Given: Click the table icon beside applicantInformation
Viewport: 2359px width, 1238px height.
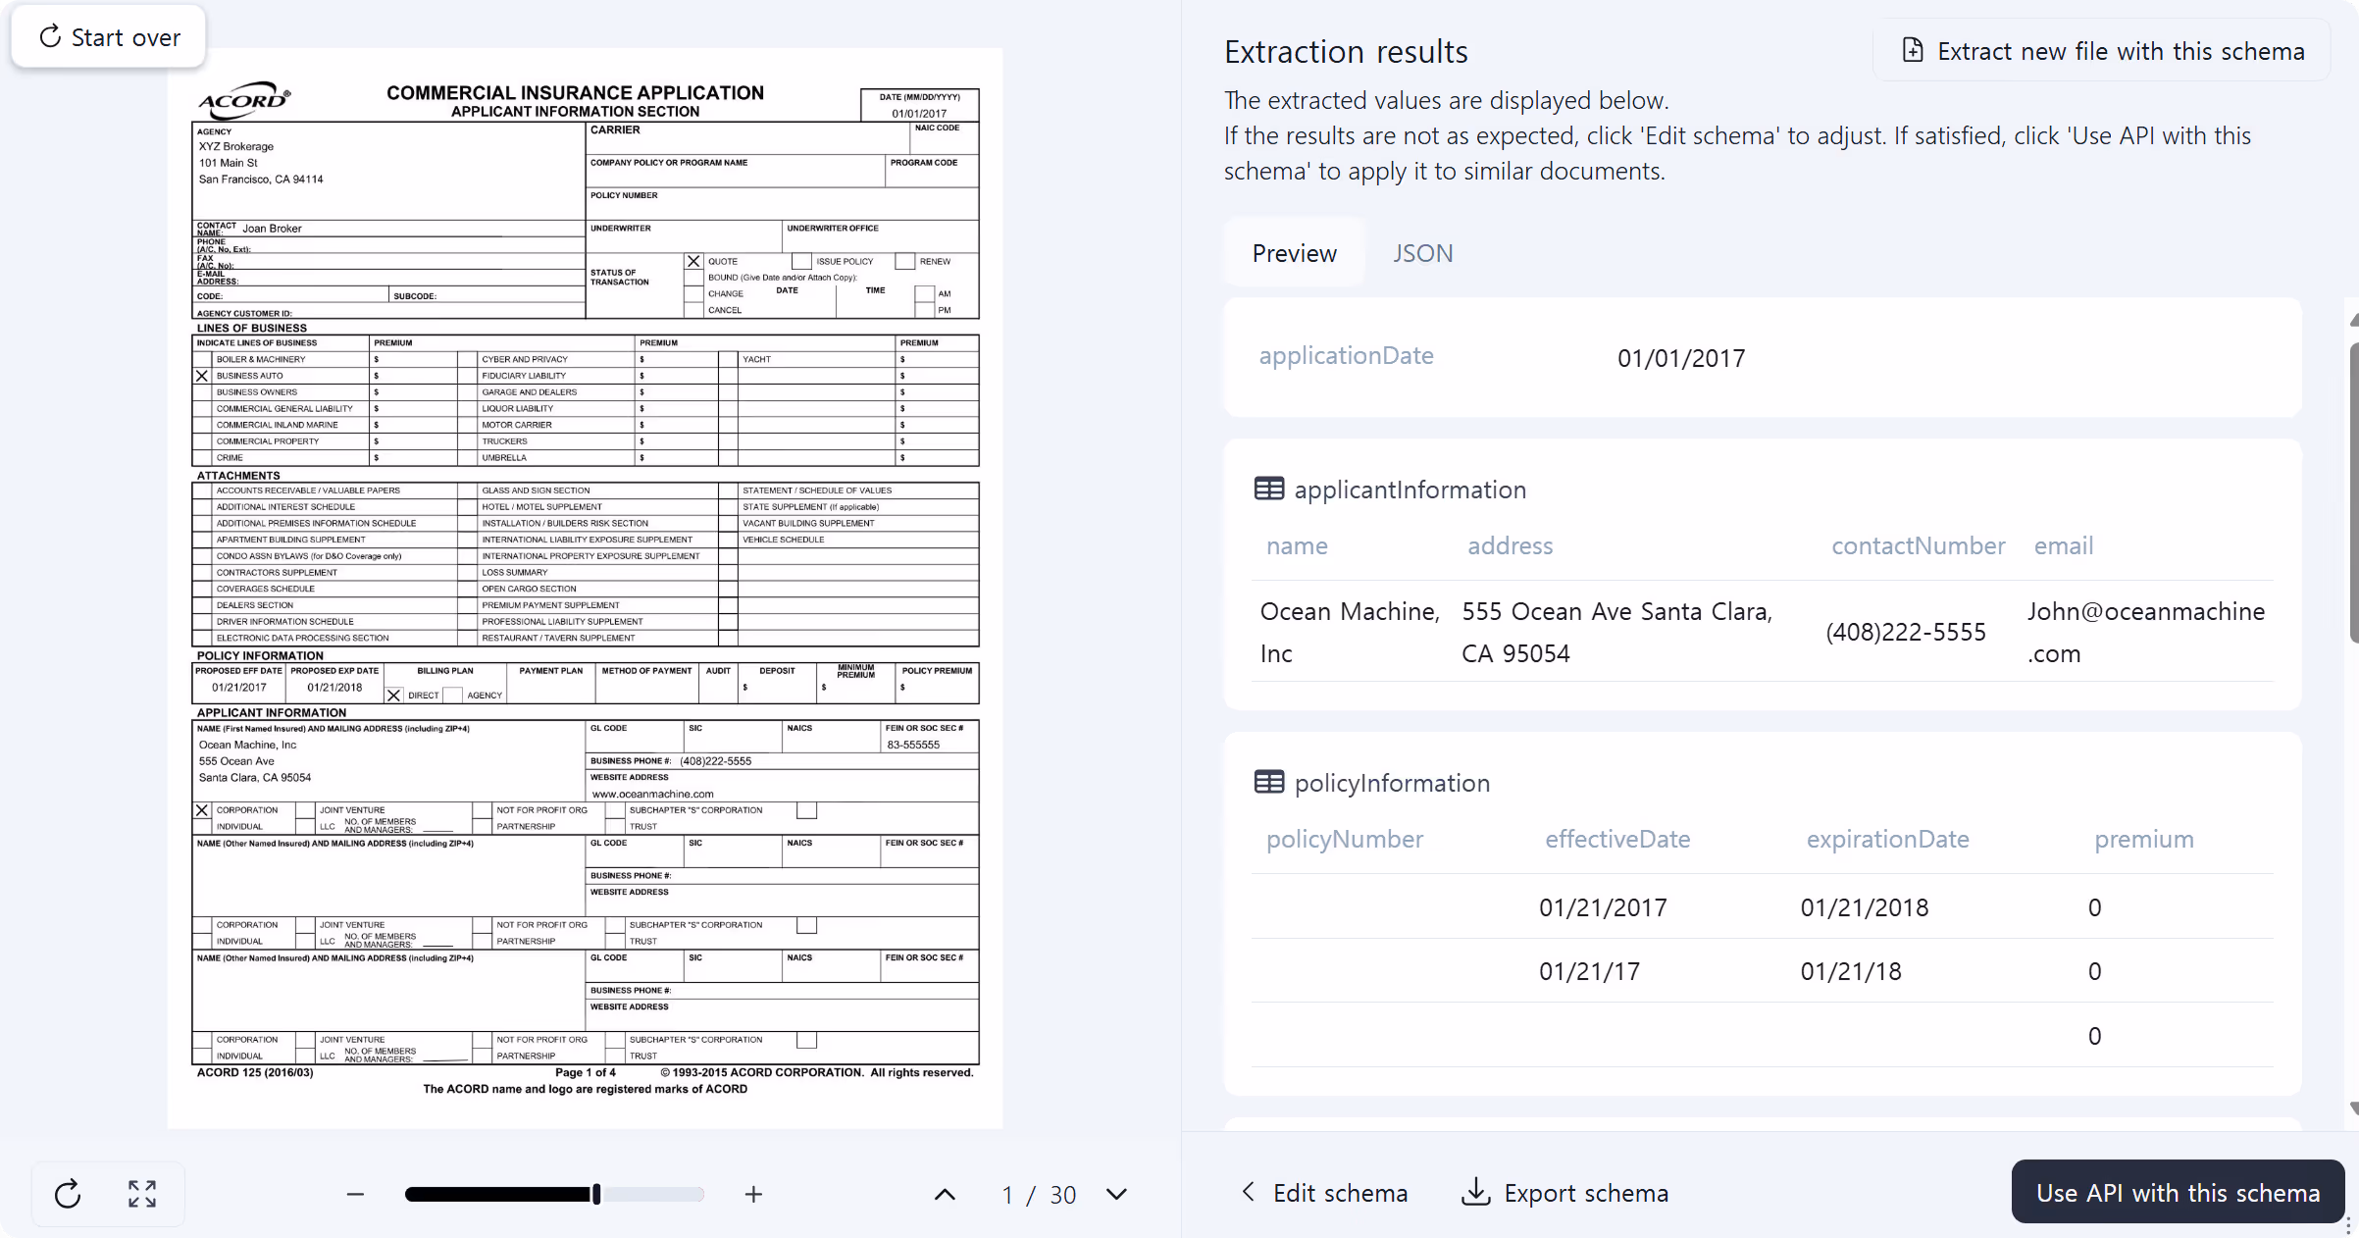Looking at the screenshot, I should pyautogui.click(x=1268, y=488).
